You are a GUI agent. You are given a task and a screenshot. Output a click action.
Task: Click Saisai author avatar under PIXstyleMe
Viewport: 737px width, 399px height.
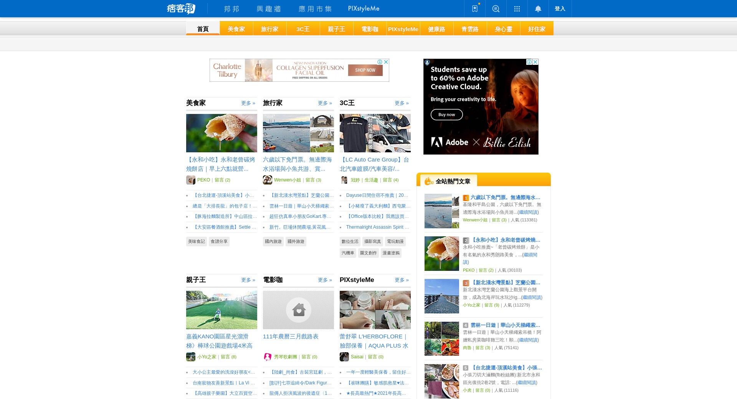pyautogui.click(x=344, y=357)
